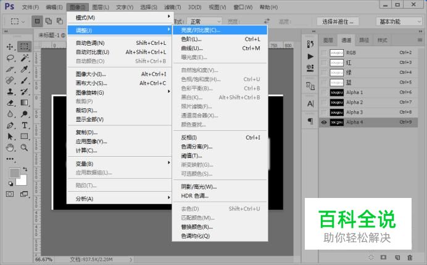Image resolution: width=427 pixels, height=265 pixels.
Task: Select the Pen tool
Action: (x=10, y=125)
